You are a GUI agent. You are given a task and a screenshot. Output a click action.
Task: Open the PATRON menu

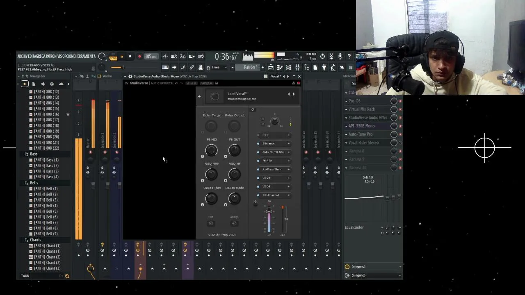[x=51, y=57]
